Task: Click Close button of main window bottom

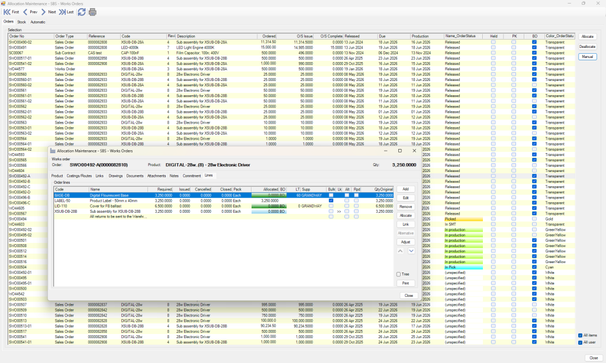Action: coord(594,358)
